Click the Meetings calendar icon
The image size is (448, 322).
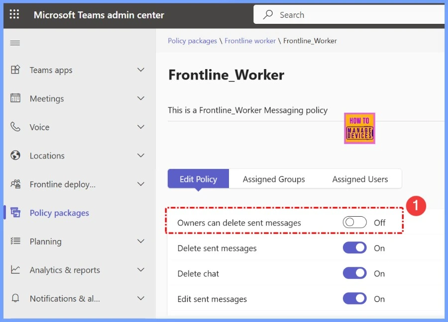[15, 98]
